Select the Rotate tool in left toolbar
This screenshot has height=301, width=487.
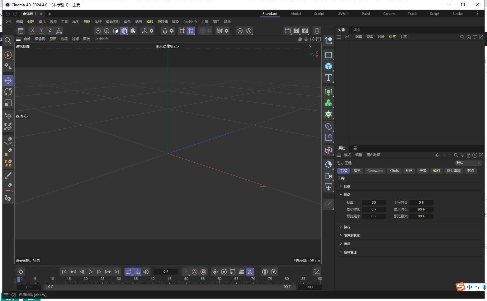8,92
